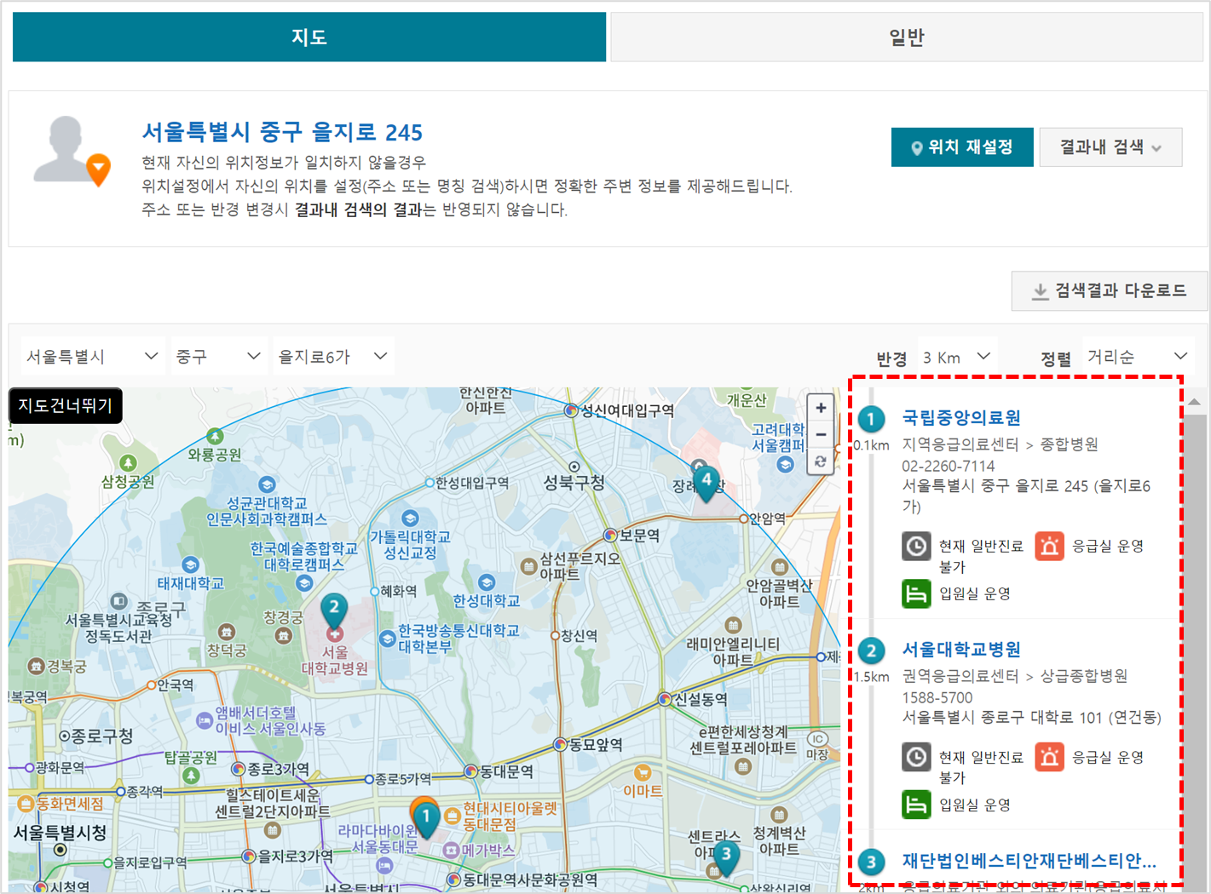Image resolution: width=1211 pixels, height=894 pixels.
Task: Open 국립중앙의료원 hospital link
Action: (961, 417)
